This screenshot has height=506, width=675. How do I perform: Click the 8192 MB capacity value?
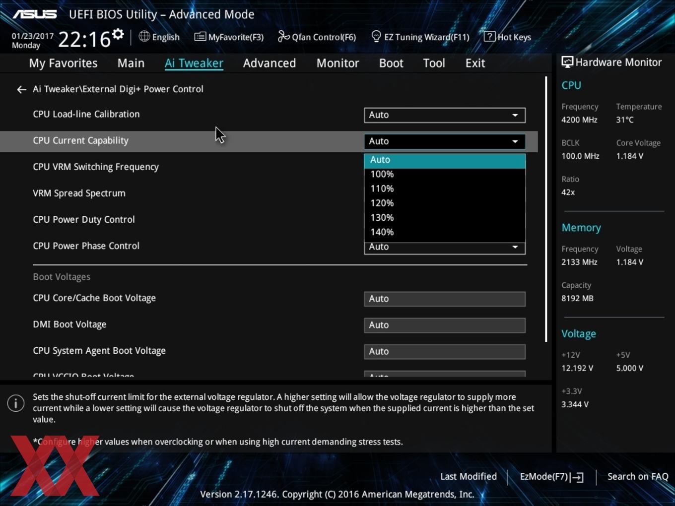(x=577, y=298)
